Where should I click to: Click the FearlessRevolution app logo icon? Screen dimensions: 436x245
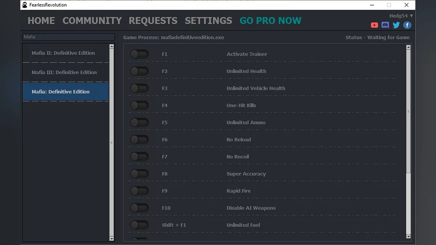[x=25, y=5]
